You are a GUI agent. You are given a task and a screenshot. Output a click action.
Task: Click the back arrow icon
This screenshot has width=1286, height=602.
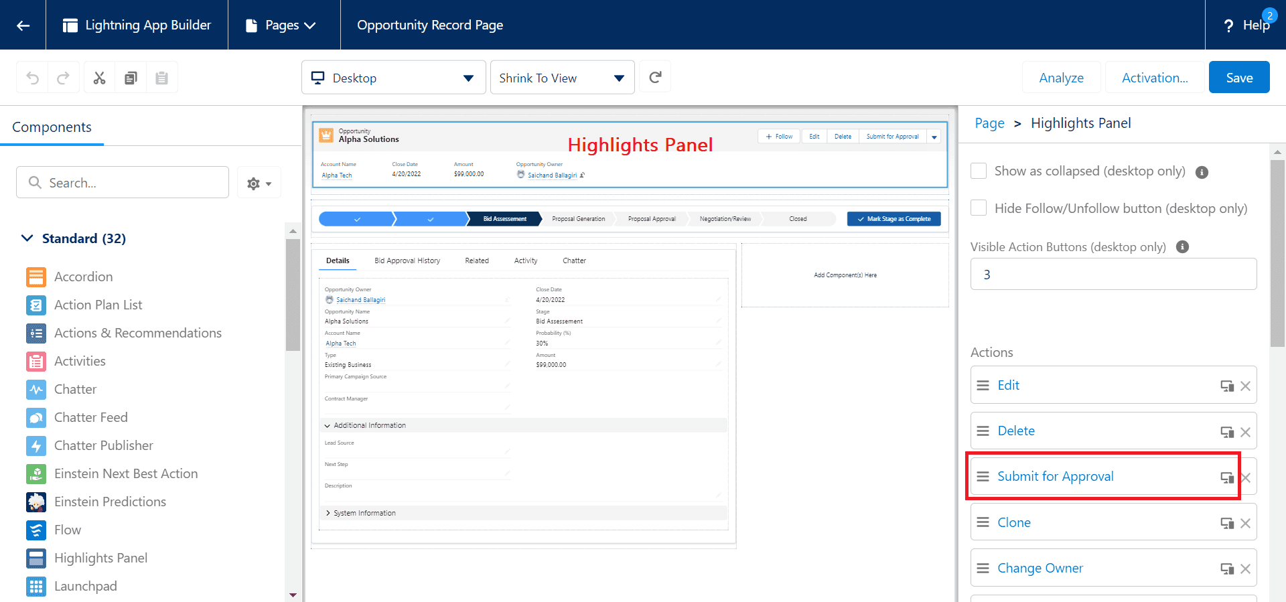(23, 25)
